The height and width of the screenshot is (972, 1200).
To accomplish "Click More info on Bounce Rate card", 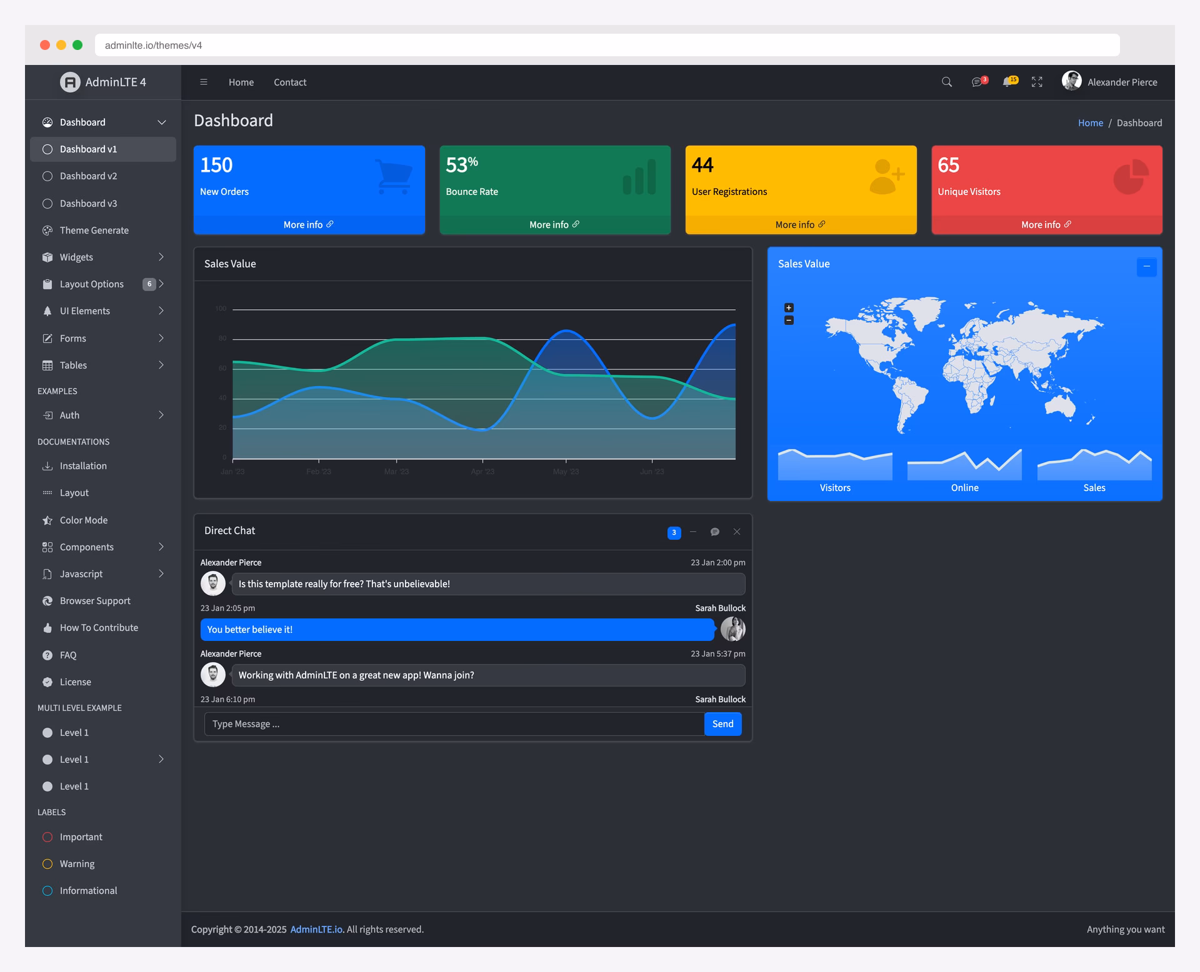I will (x=555, y=225).
